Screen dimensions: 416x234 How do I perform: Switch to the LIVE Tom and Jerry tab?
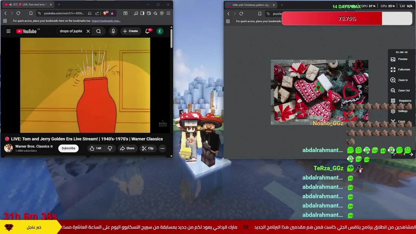coord(29,5)
